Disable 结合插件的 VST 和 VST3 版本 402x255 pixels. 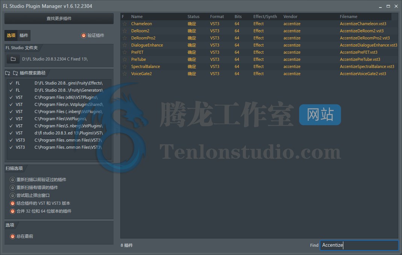12,204
